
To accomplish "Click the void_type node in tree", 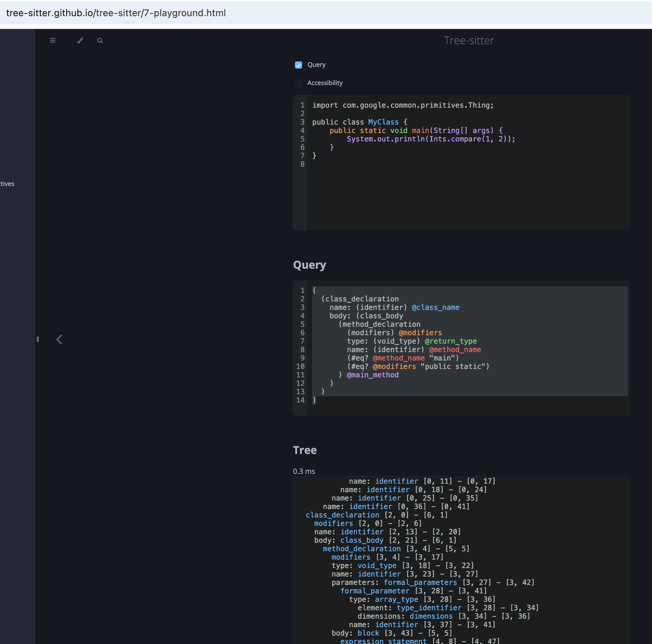I will 377,566.
